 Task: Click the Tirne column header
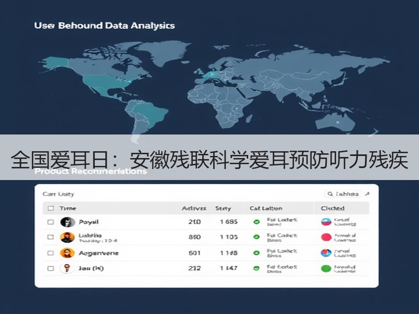(x=68, y=208)
